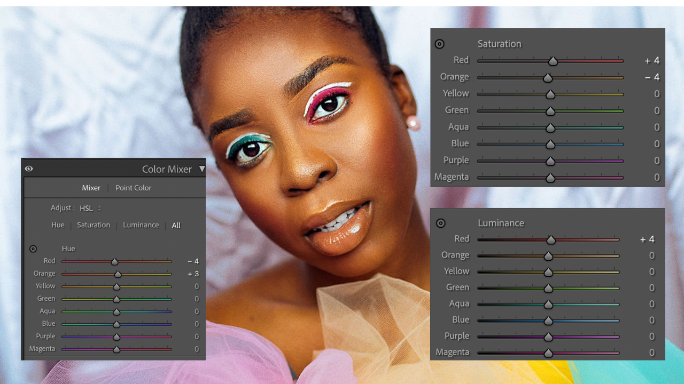
Task: Click the Saturation Red slider handle
Action: [x=553, y=61]
